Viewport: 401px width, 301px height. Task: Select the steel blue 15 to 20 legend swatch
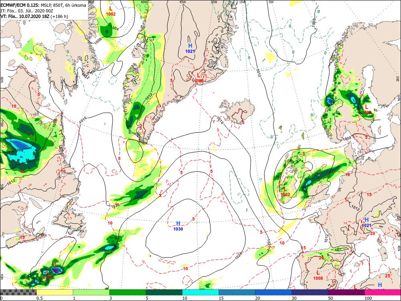237,292
